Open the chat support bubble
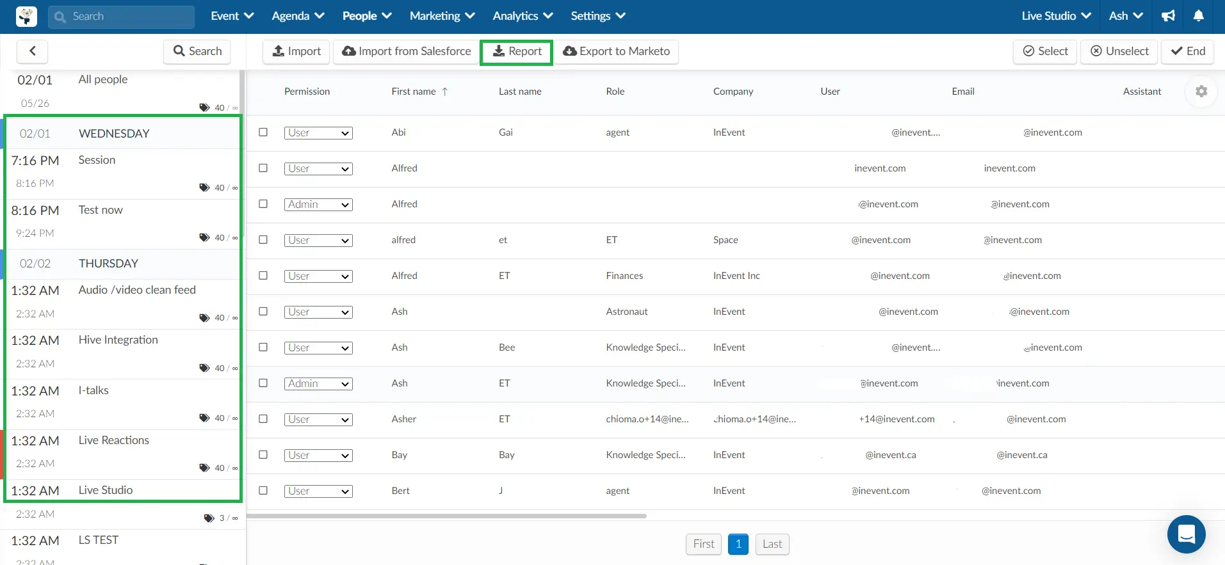This screenshot has height=565, width=1225. click(x=1186, y=534)
